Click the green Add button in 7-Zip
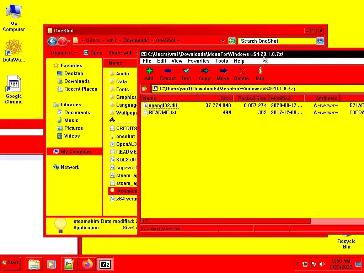364x273 pixels. tap(149, 74)
